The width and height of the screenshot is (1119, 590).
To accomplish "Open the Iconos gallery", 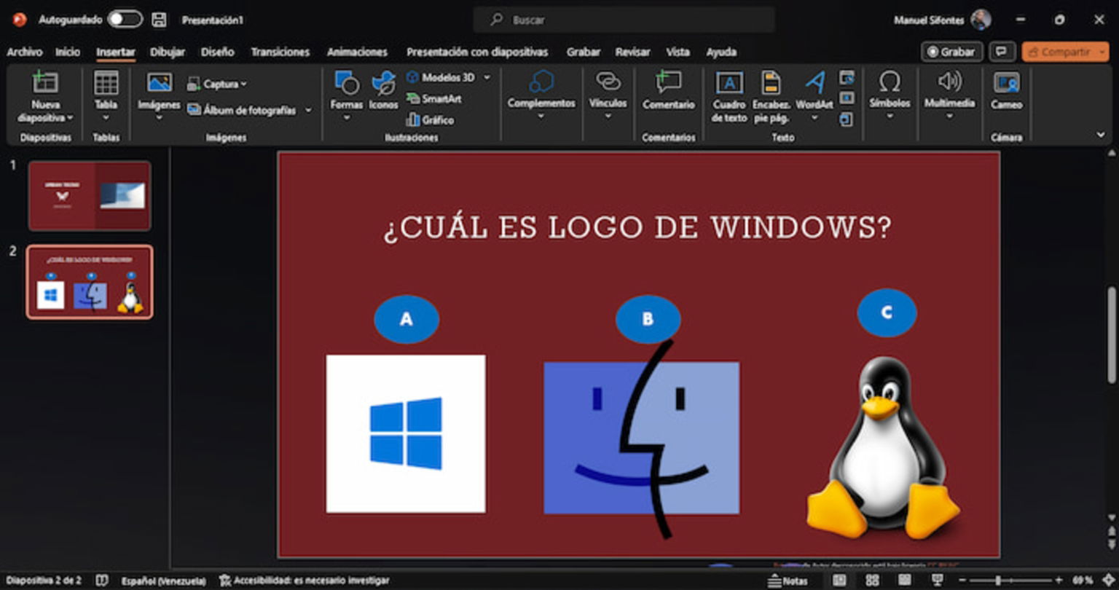I will 383,83.
